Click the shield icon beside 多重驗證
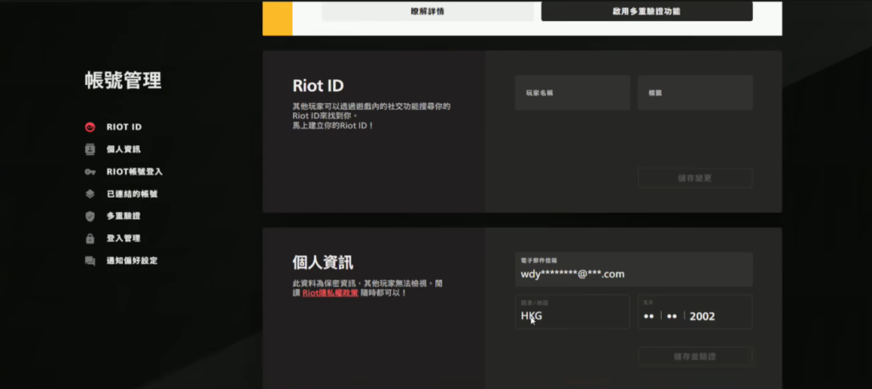 click(x=90, y=216)
